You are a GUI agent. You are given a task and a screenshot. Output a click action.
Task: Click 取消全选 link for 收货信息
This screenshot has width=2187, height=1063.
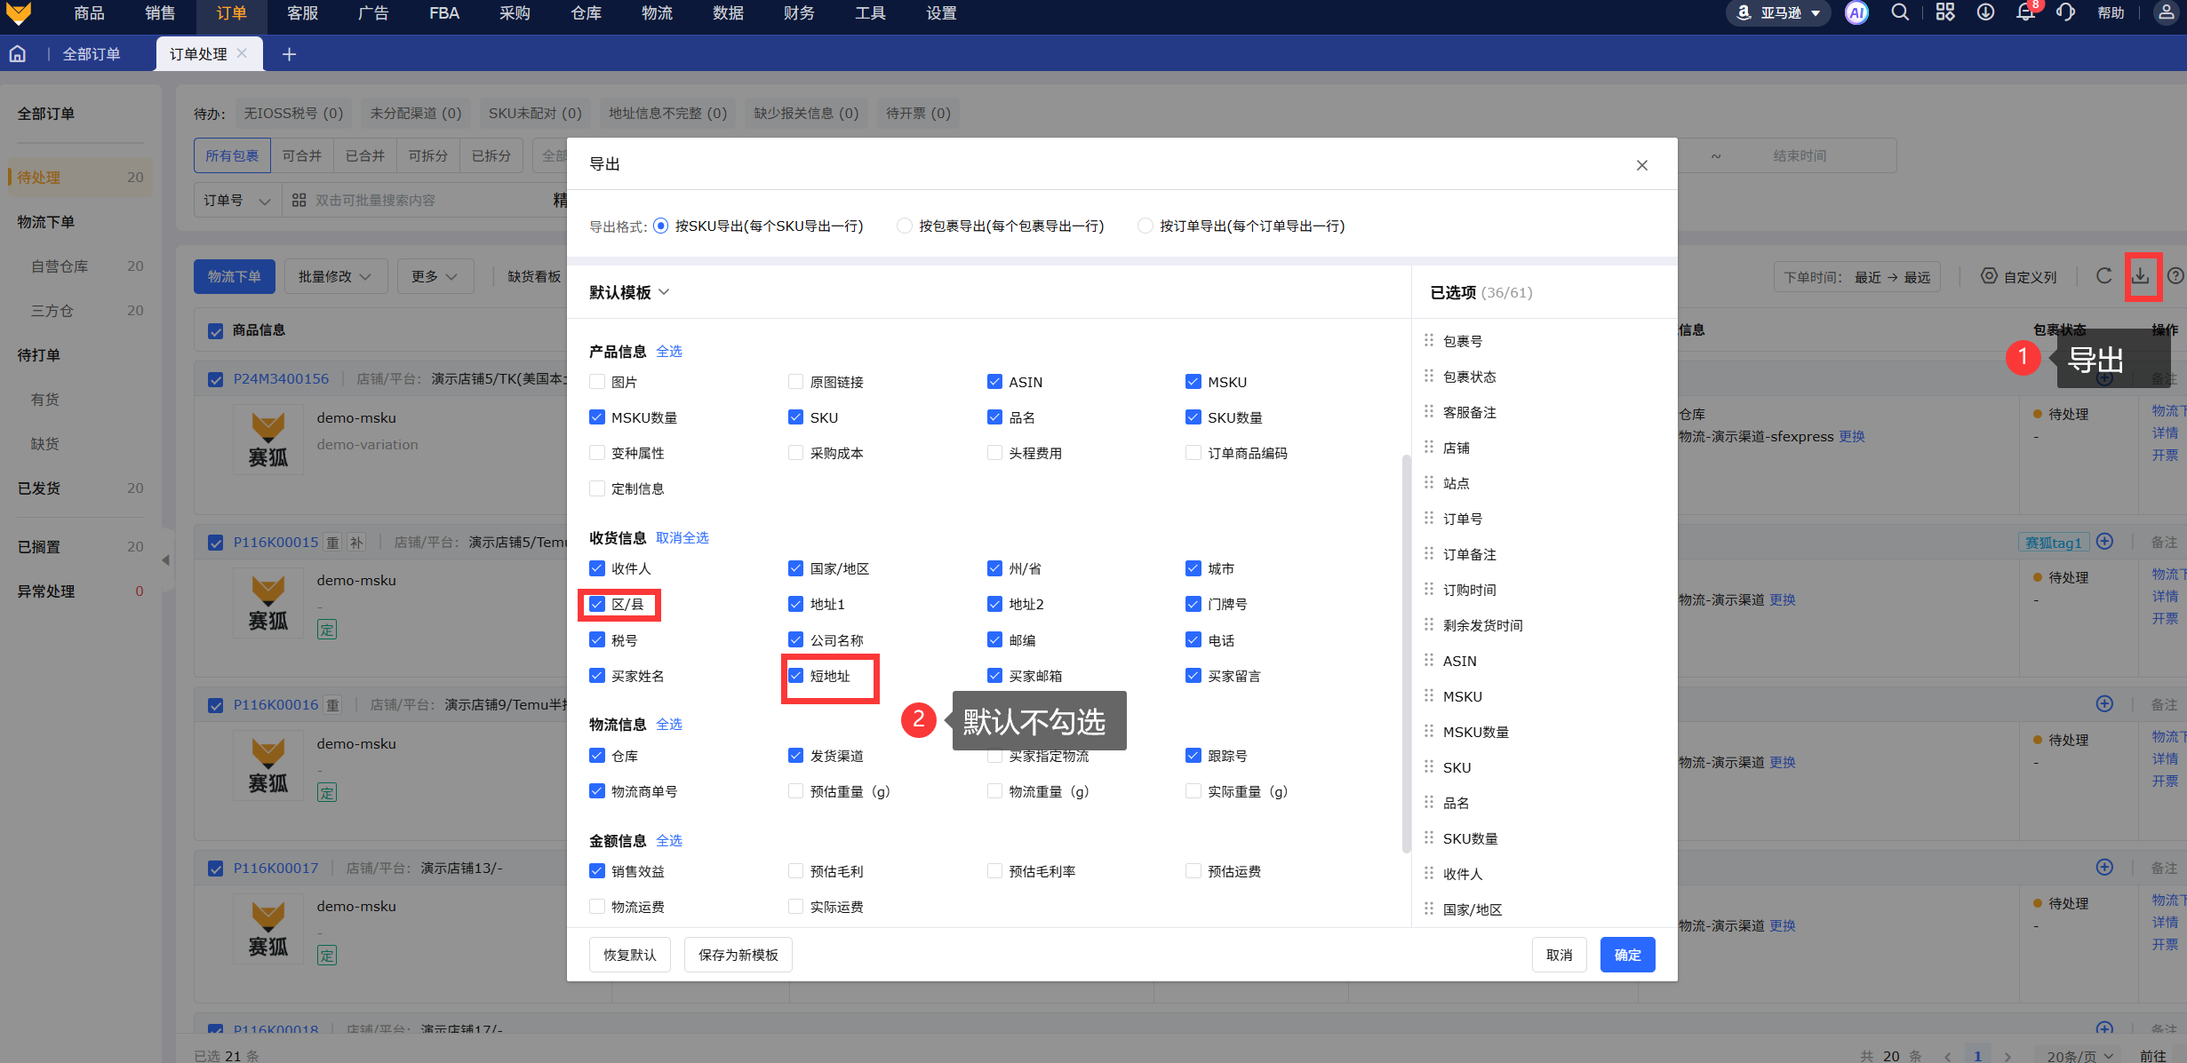(x=682, y=537)
